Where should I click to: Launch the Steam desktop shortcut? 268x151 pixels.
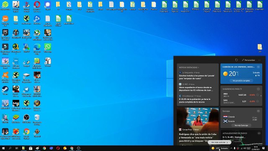5,91
